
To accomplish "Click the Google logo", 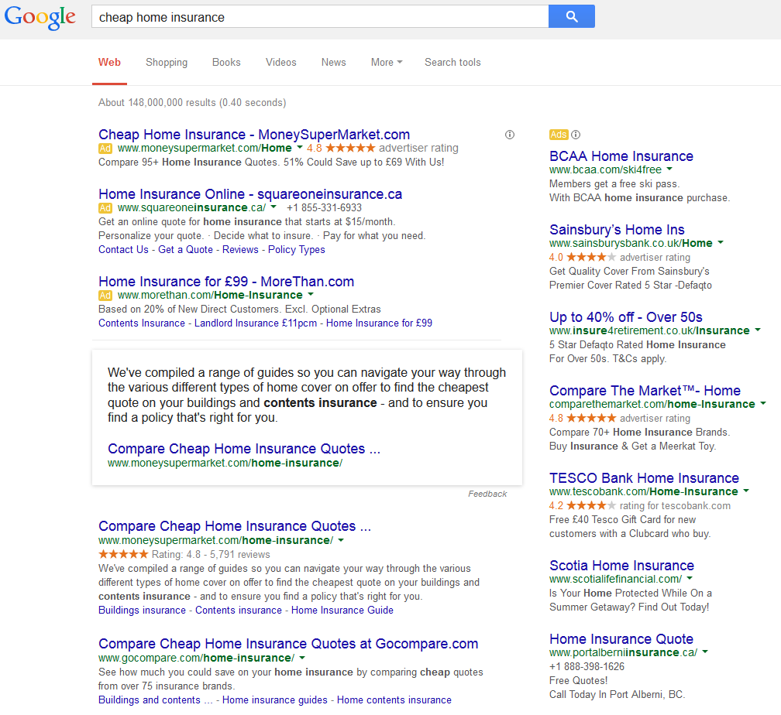I will [x=40, y=17].
